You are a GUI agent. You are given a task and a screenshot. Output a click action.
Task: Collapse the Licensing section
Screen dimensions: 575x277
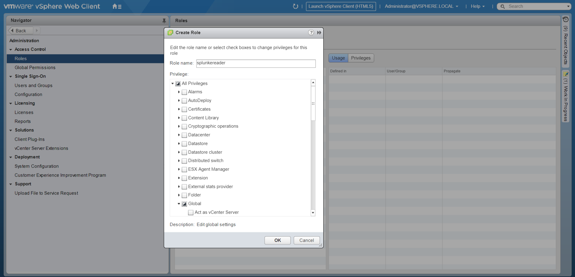tap(11, 103)
